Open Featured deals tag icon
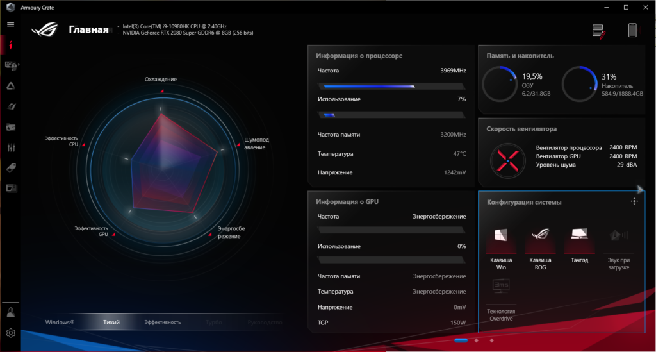The height and width of the screenshot is (352, 656). [11, 168]
